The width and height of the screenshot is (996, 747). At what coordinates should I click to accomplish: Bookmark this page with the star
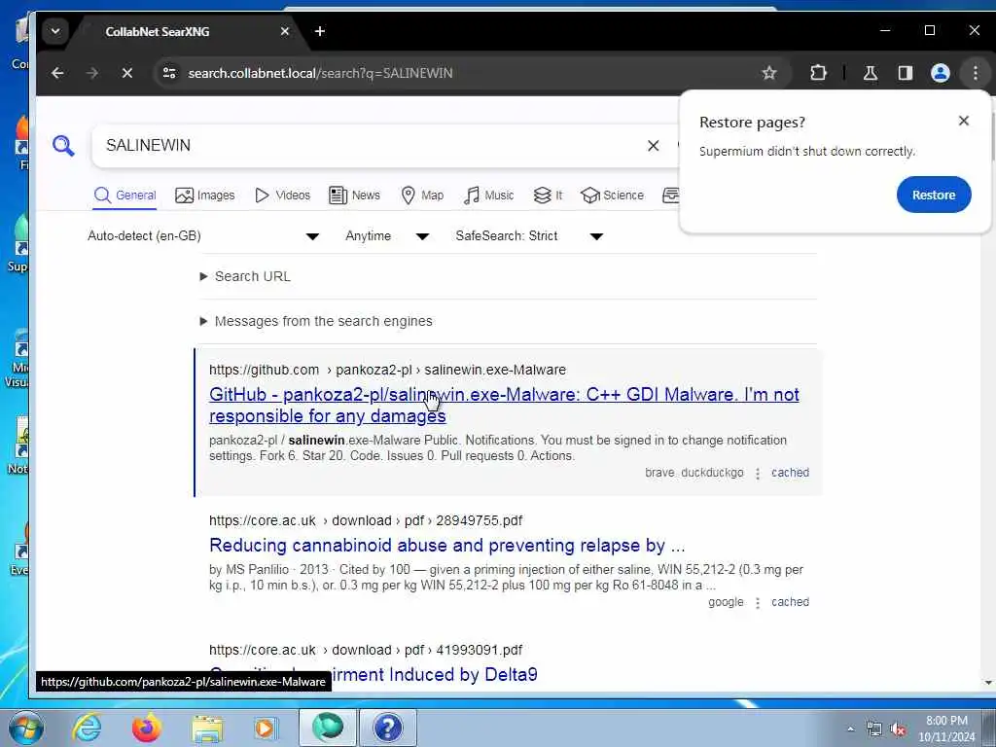click(x=769, y=73)
